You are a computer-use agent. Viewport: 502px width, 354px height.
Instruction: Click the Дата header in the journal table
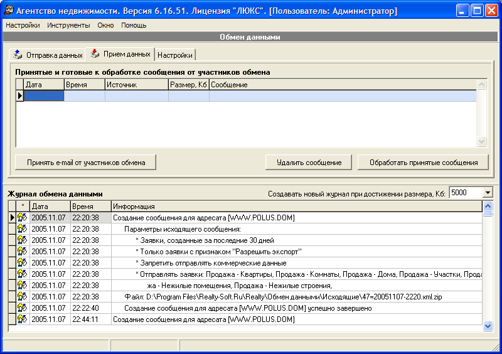pyautogui.click(x=50, y=206)
